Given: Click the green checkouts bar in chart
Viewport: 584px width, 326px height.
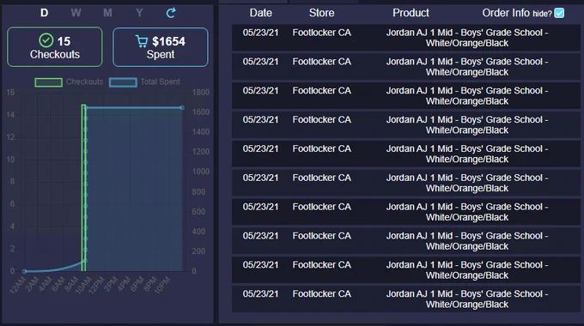Looking at the screenshot, I should [84, 188].
